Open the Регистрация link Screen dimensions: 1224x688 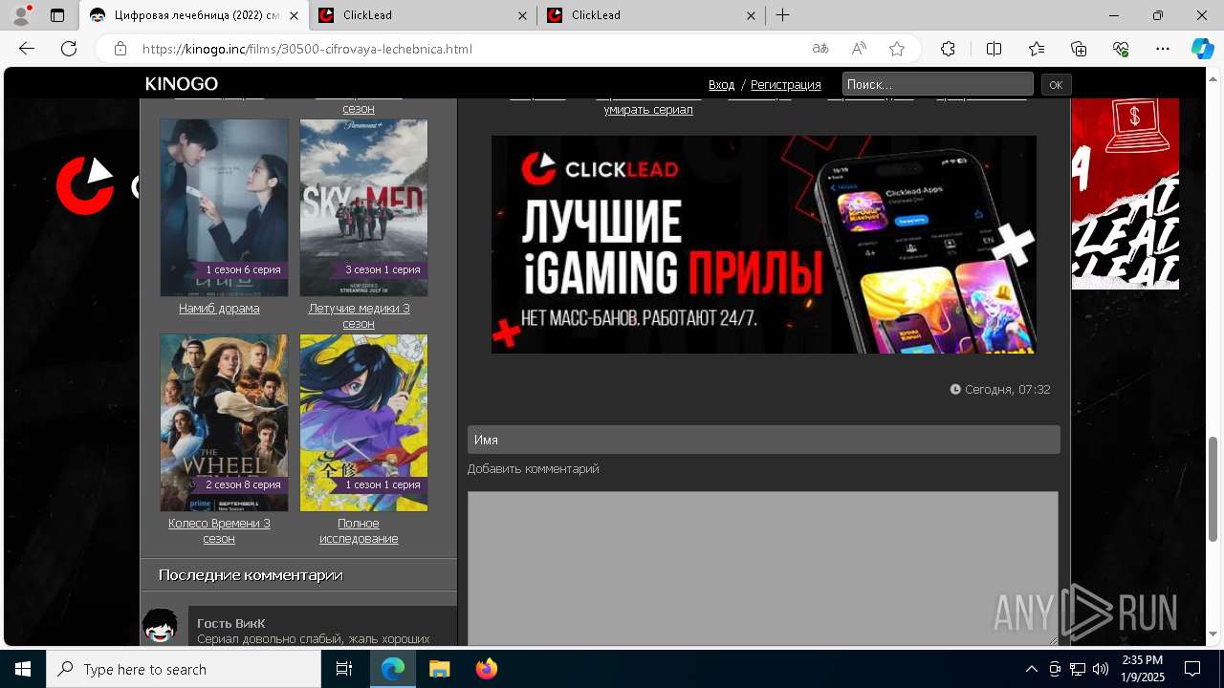point(786,85)
